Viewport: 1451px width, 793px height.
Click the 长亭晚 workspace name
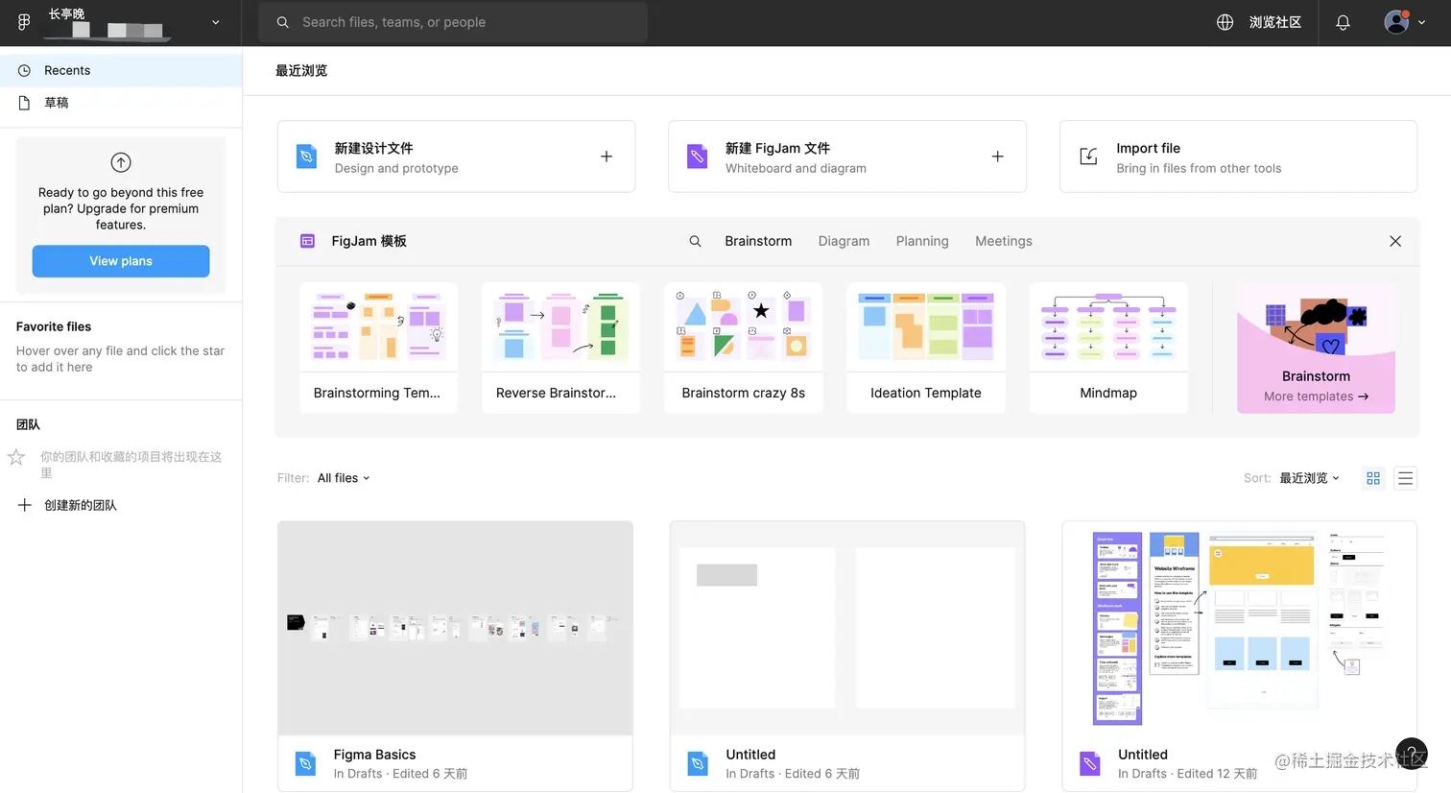coord(67,13)
